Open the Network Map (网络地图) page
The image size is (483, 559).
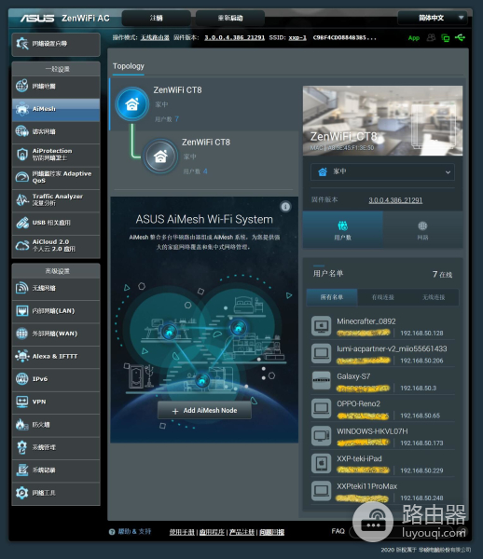click(56, 87)
